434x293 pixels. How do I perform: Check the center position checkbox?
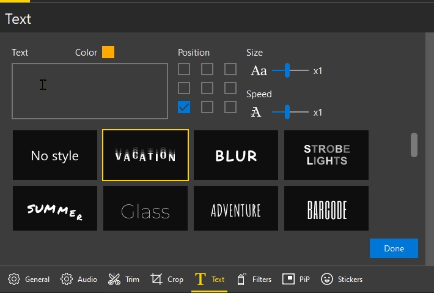click(x=207, y=88)
